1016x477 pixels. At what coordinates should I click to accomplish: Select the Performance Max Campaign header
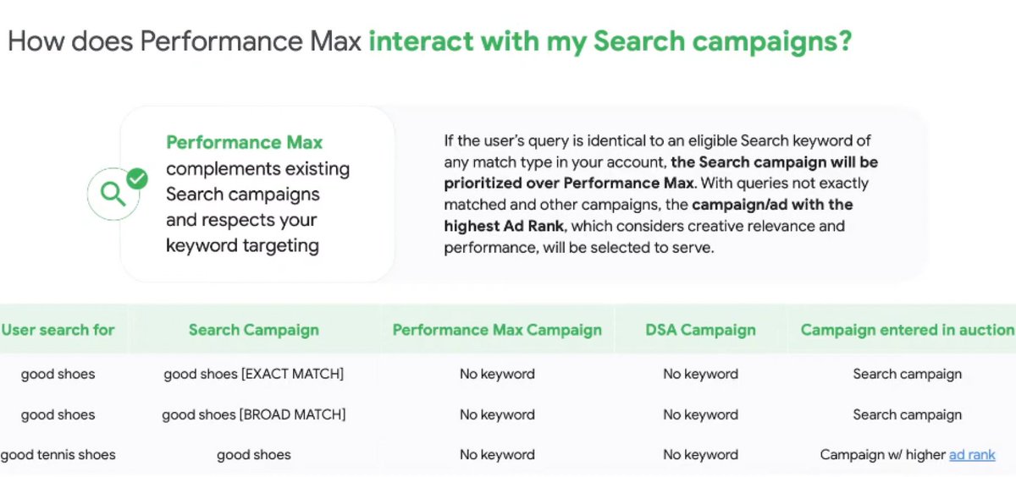497,330
